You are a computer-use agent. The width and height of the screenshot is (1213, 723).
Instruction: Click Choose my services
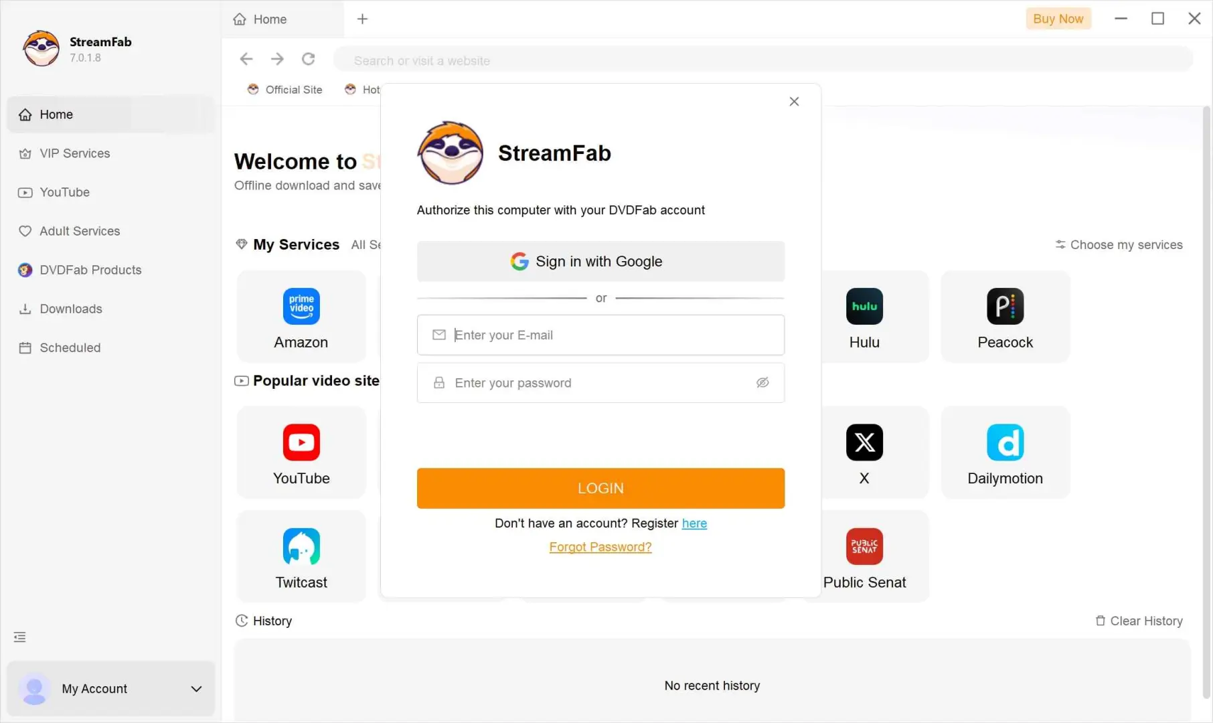click(1119, 245)
